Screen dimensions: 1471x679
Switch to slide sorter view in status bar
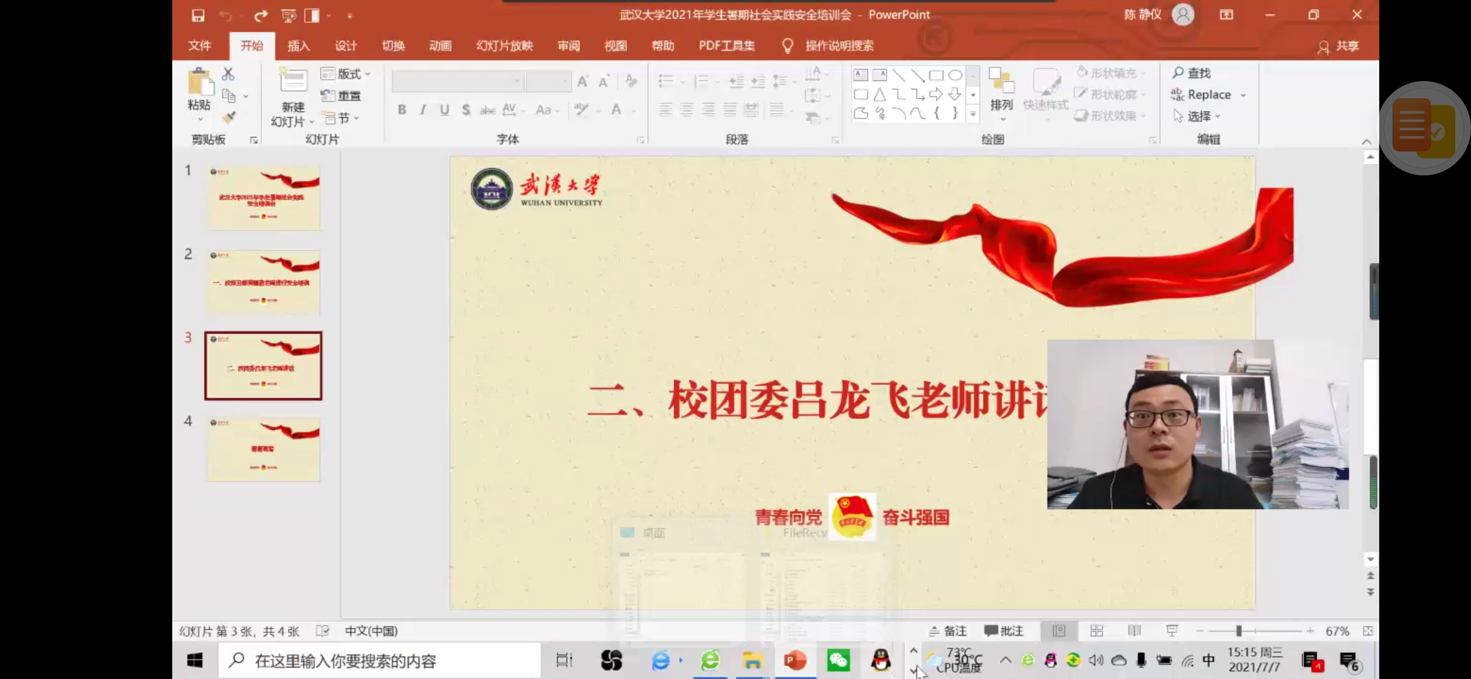1096,631
